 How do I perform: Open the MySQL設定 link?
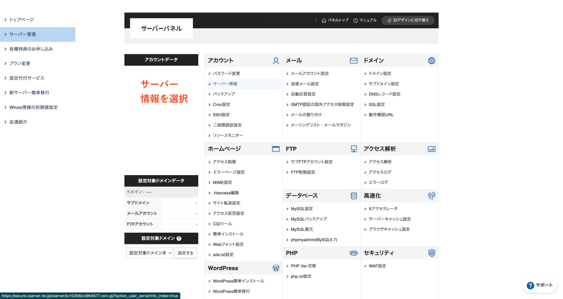tap(302, 209)
